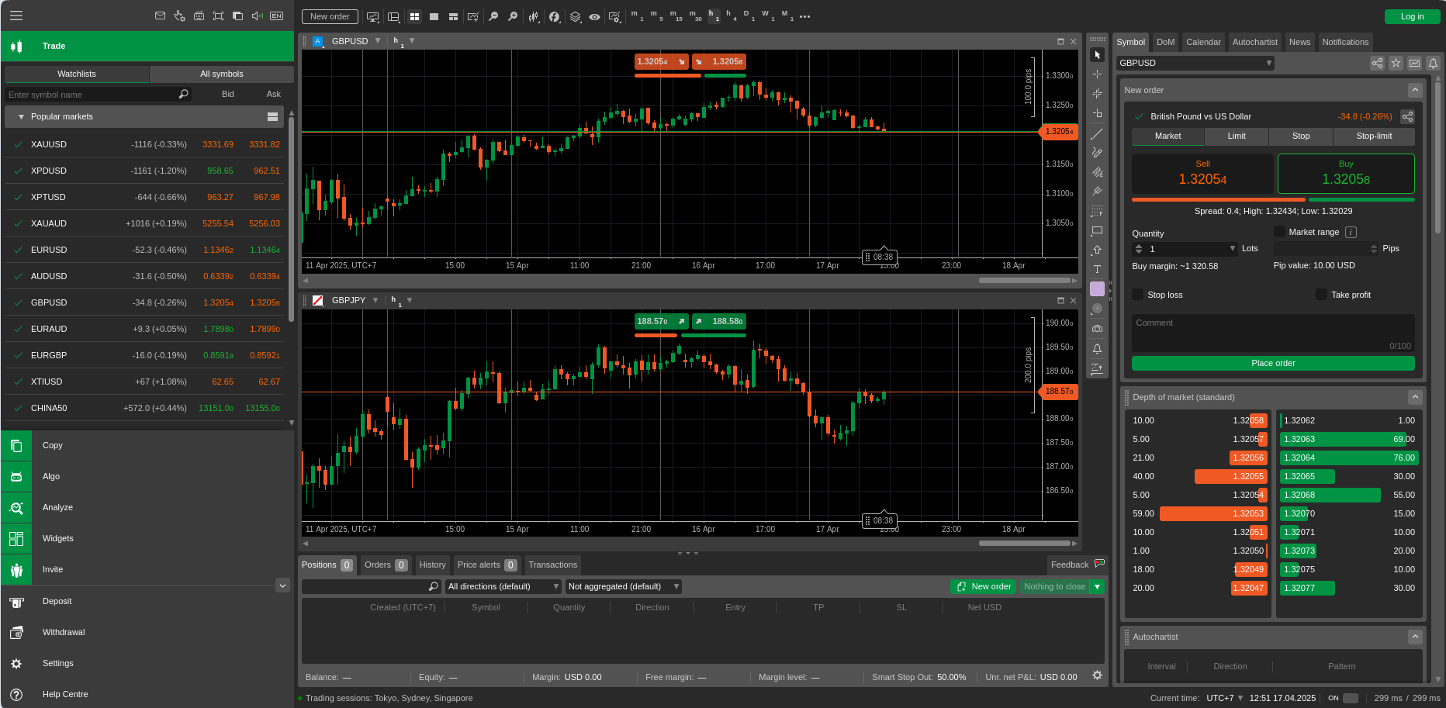This screenshot has height=708, width=1446.
Task: Click the chart workspace monitor icon
Action: [373, 16]
